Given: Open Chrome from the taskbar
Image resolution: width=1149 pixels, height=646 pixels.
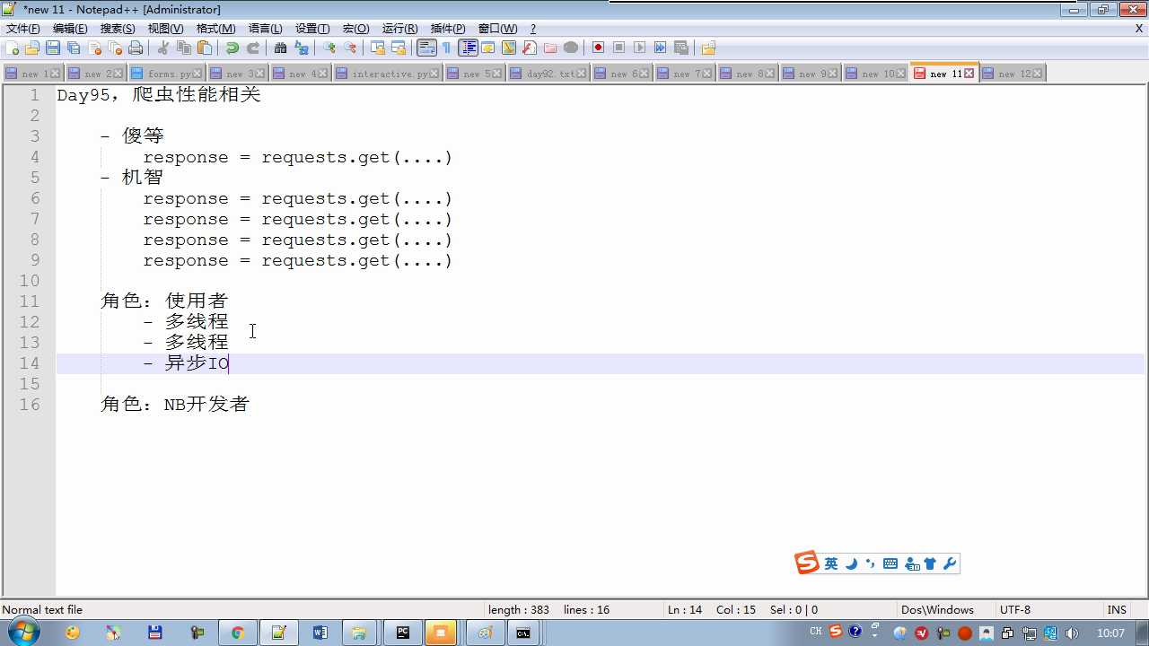Looking at the screenshot, I should (237, 633).
